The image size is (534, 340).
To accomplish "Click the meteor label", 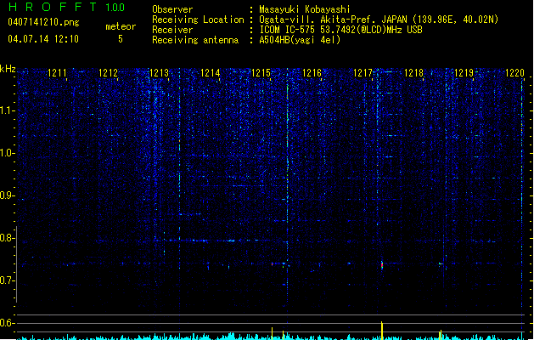I will point(121,26).
